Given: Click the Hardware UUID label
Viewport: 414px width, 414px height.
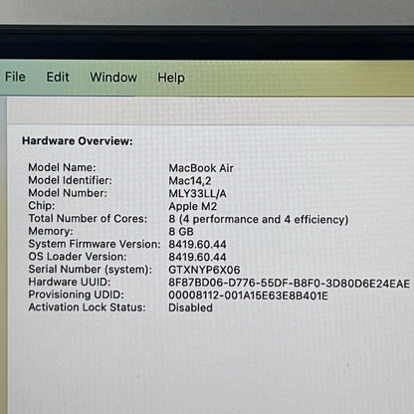Looking at the screenshot, I should (70, 282).
